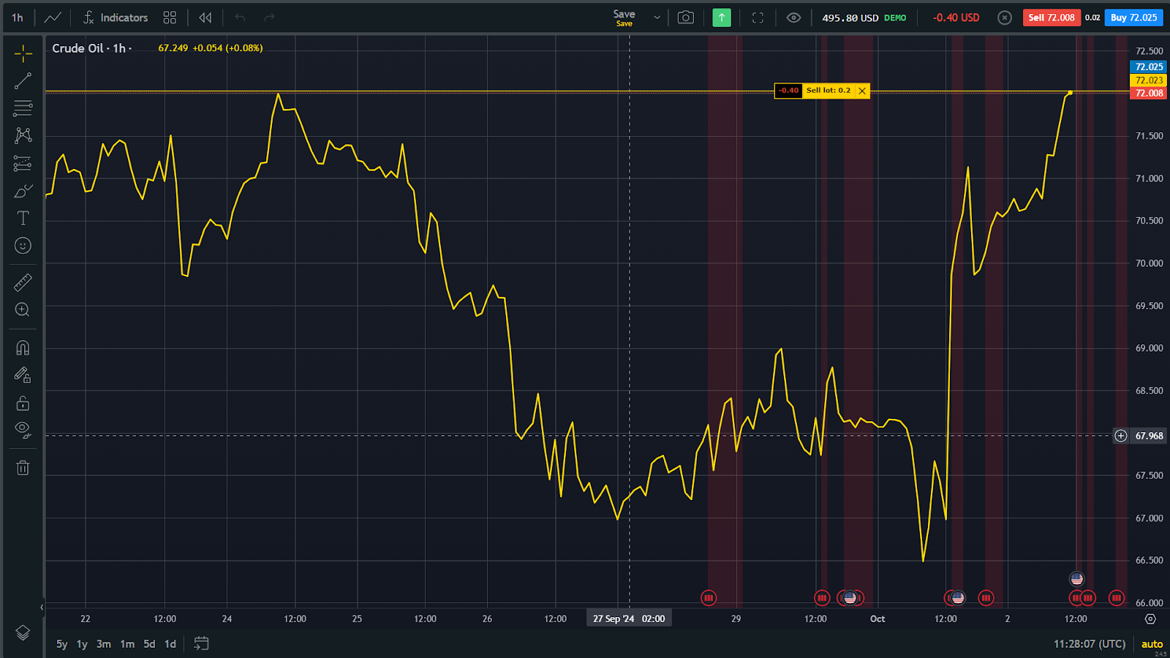Image resolution: width=1170 pixels, height=658 pixels.
Task: Toggle the auto price scale mode
Action: coord(1152,644)
